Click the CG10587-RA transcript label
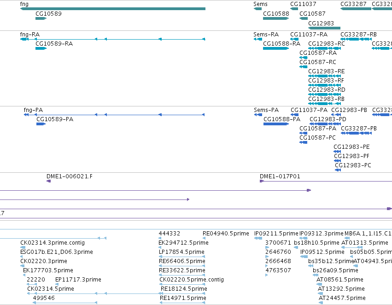The height and width of the screenshot is (305, 392). tap(318, 53)
